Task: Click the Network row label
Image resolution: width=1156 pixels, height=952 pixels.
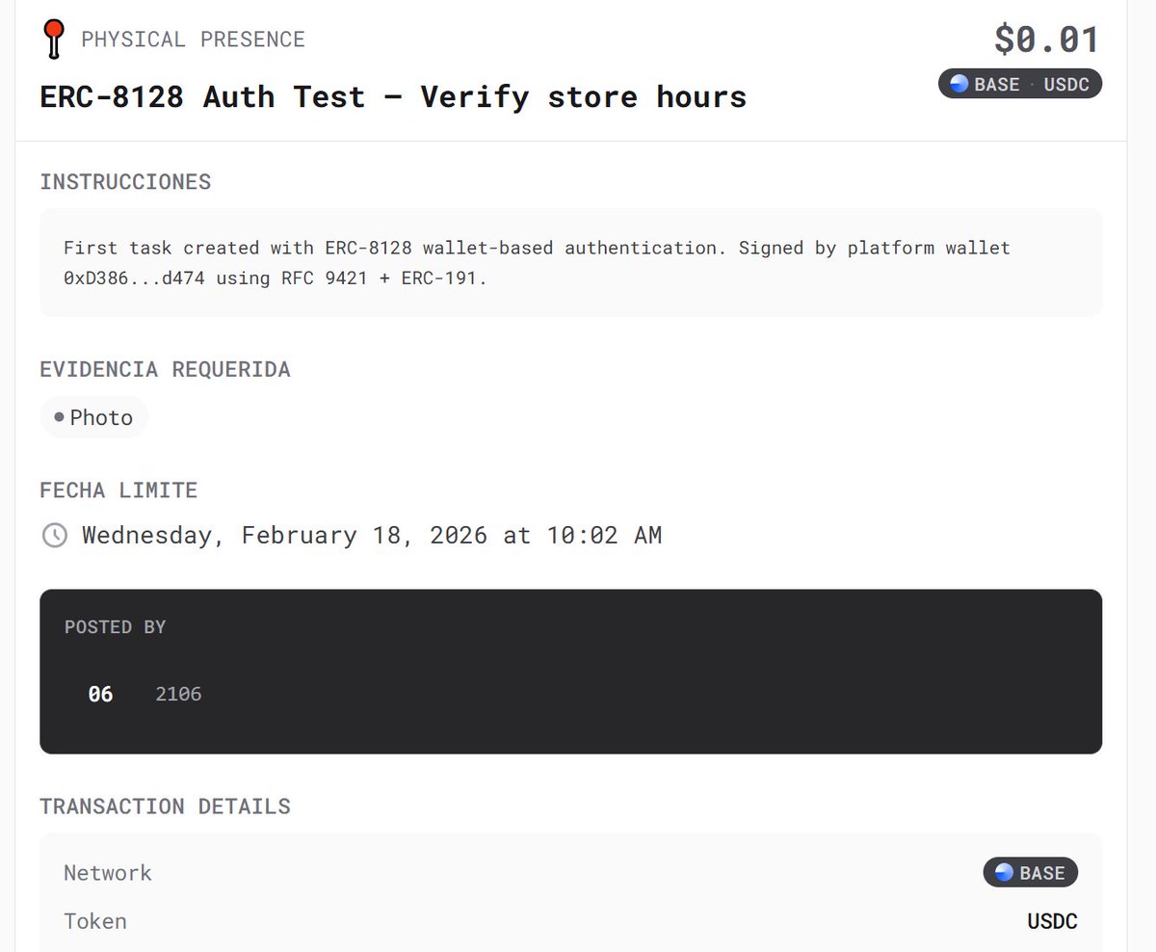Action: pos(108,873)
